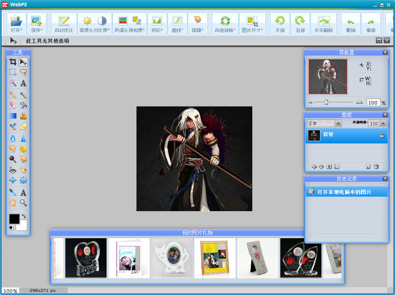Rotate image left with 左旋
The width and height of the screenshot is (395, 295).
(280, 24)
